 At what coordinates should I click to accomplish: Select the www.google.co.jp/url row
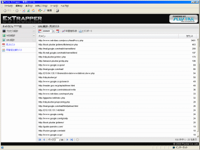117,65
